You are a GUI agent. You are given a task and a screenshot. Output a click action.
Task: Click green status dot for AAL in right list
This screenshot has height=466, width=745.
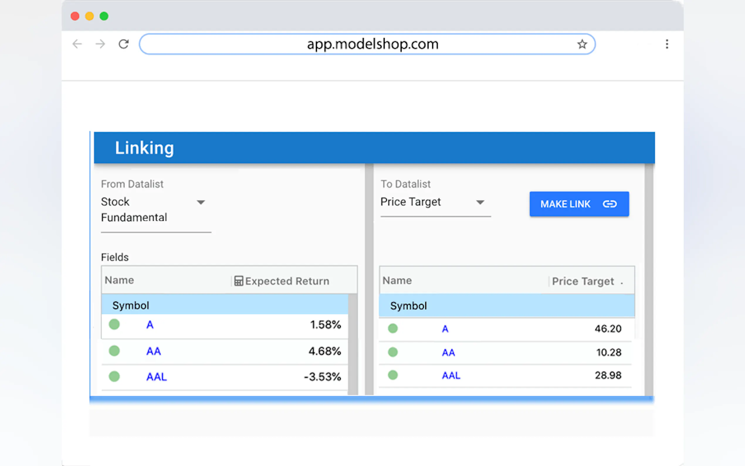393,375
